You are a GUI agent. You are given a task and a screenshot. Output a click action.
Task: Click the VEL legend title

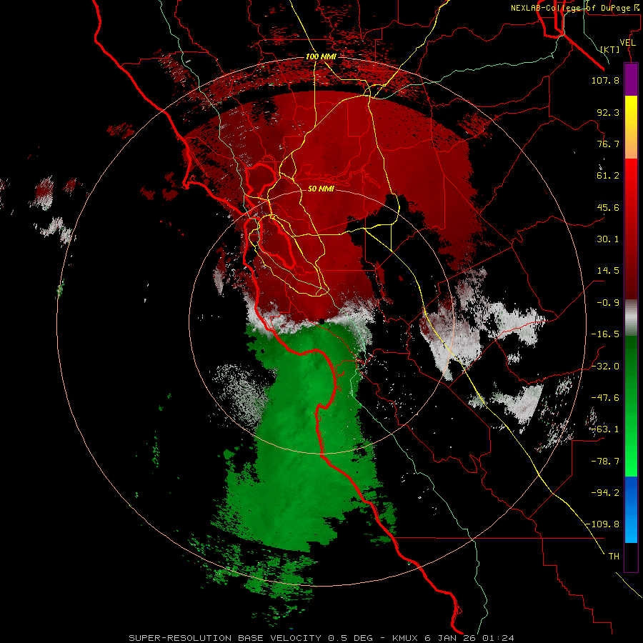coord(627,43)
